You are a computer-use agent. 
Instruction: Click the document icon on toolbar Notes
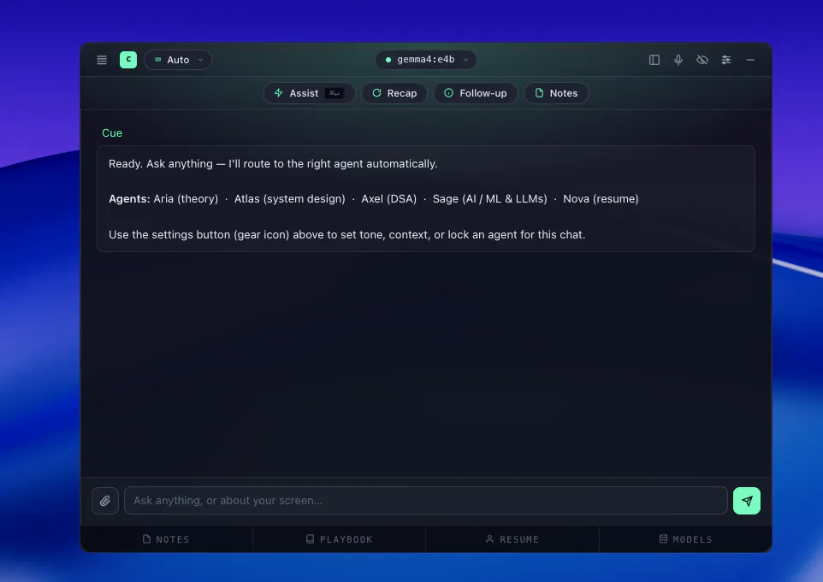coord(539,93)
